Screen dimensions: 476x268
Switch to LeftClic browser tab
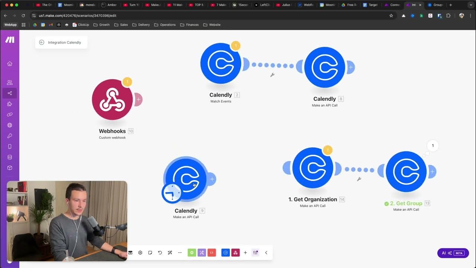coord(263,5)
